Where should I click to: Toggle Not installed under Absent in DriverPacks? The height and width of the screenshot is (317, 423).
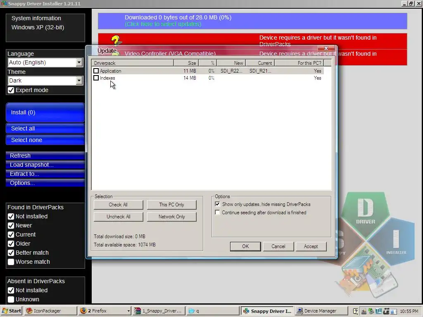pos(11,290)
